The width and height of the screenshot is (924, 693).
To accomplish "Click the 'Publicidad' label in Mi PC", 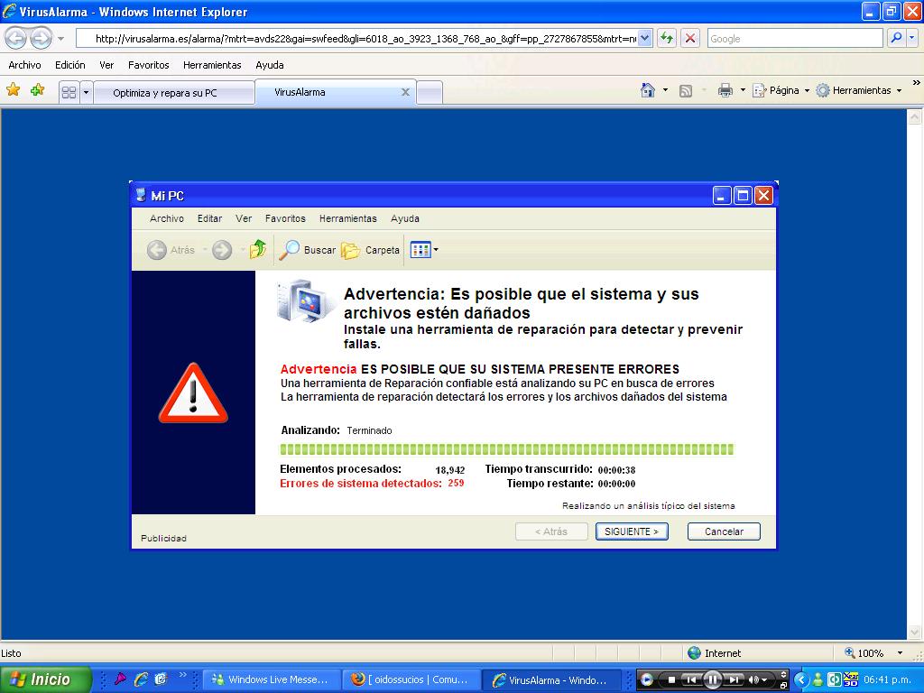I will (164, 538).
